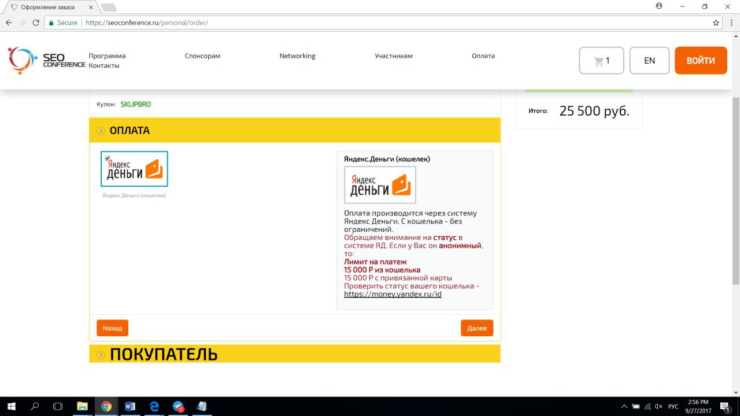Click the Chrome taskbar icon
740x416 pixels.
[106, 406]
